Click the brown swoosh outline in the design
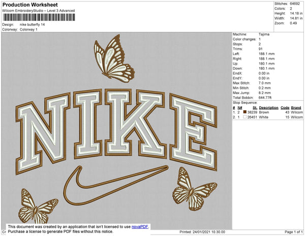305x236 pixels. tap(116, 185)
